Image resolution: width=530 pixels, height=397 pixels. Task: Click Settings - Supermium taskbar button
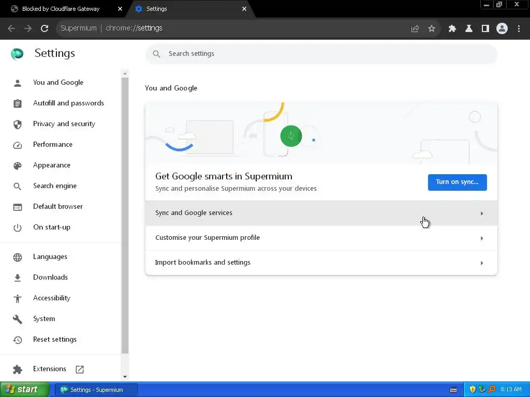click(x=96, y=390)
